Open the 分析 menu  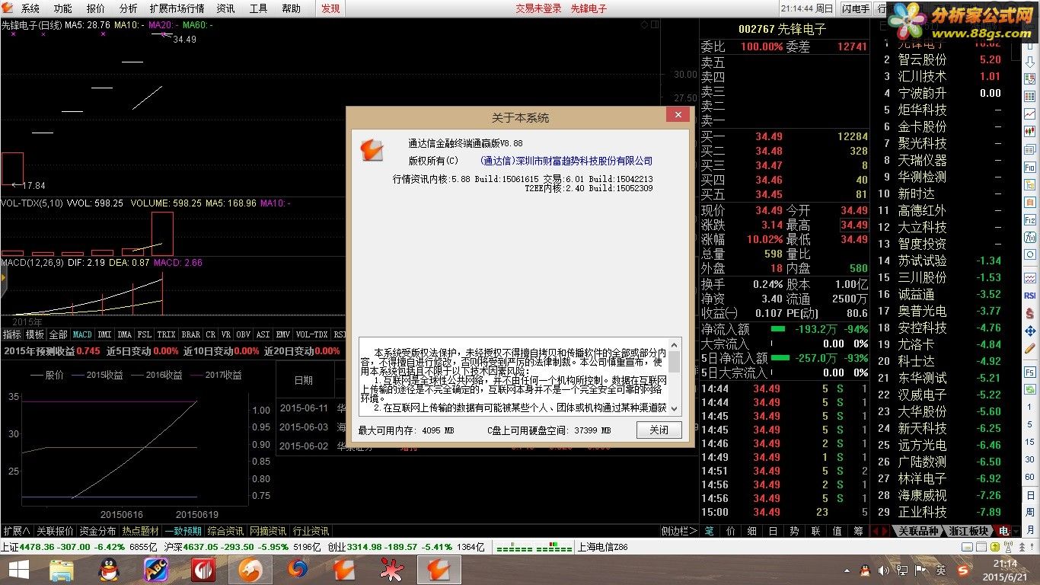click(129, 8)
